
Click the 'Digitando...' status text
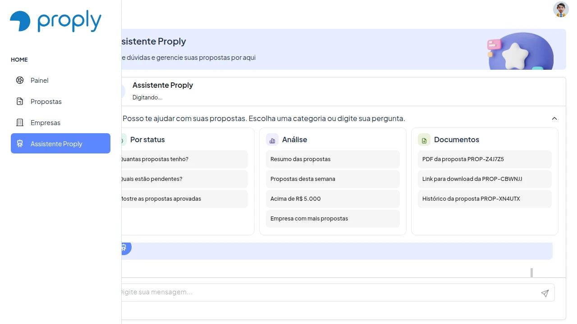click(147, 97)
